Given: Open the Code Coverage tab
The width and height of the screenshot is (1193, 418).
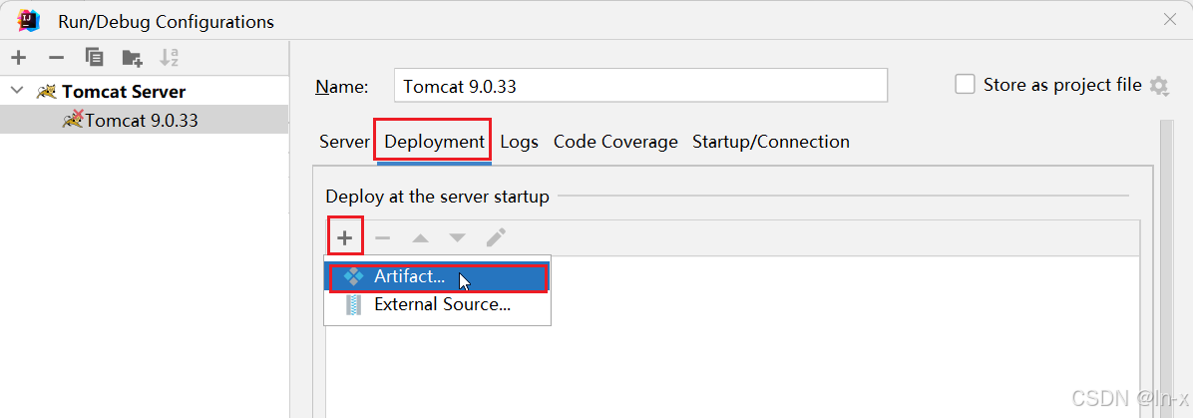Looking at the screenshot, I should (x=615, y=142).
